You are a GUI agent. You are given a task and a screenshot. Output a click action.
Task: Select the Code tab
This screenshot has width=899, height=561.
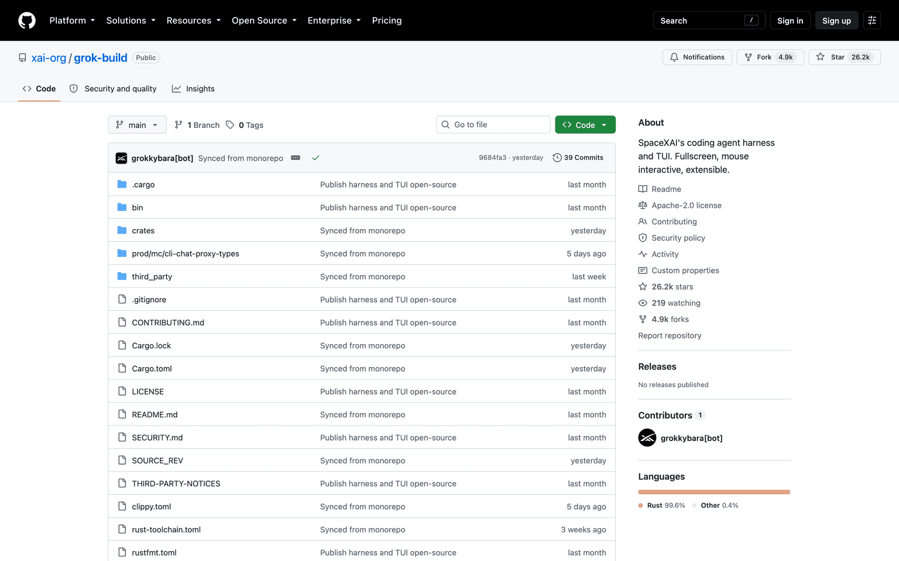click(39, 89)
